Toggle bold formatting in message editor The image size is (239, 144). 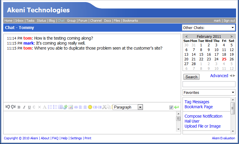click(19, 107)
